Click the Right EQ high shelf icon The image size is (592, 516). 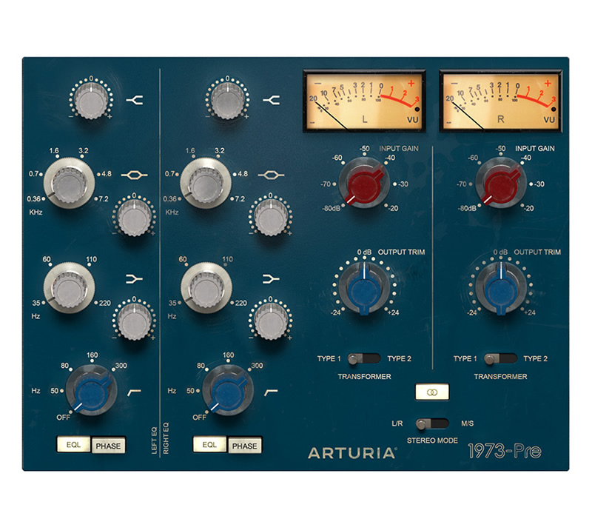click(x=271, y=100)
